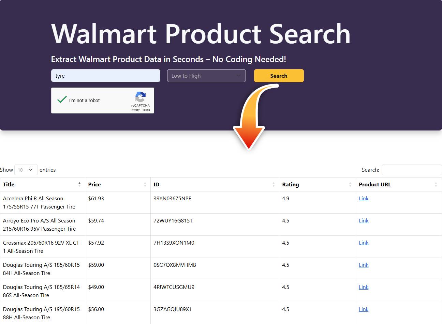The height and width of the screenshot is (324, 442).
Task: Click the yellow Search button
Action: (279, 76)
